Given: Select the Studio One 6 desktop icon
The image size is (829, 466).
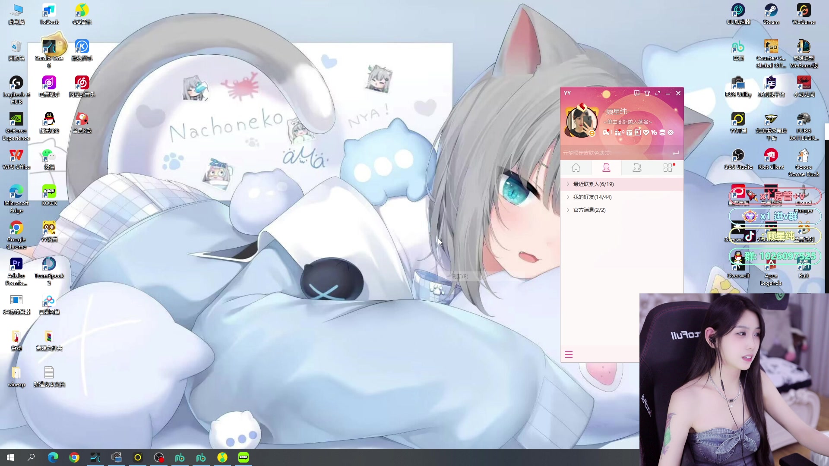Looking at the screenshot, I should pos(49,53).
